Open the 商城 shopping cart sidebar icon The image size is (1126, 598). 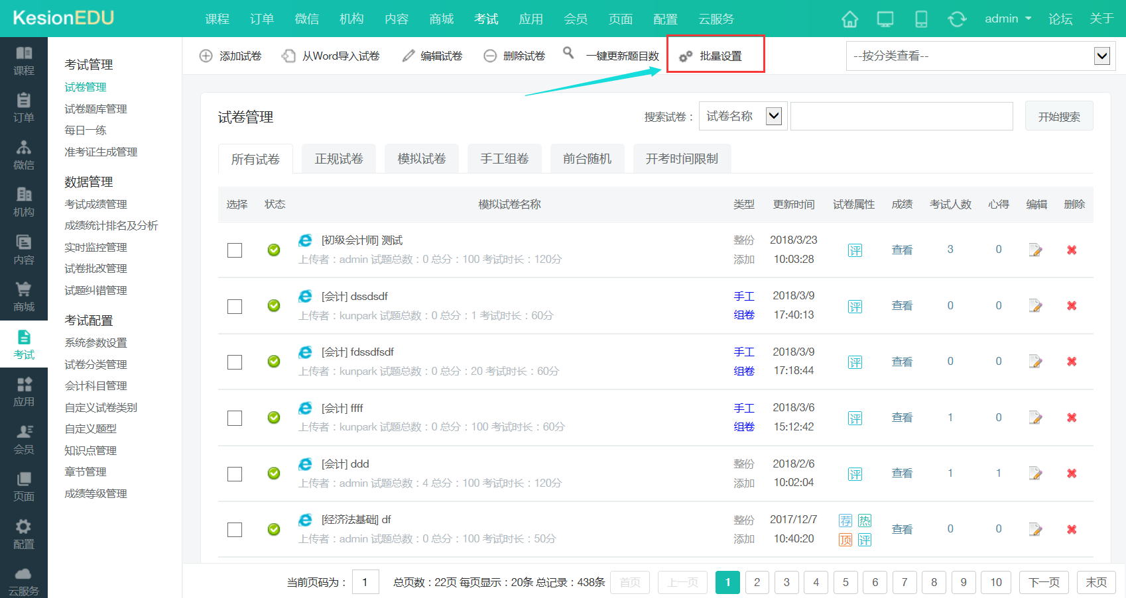point(24,296)
